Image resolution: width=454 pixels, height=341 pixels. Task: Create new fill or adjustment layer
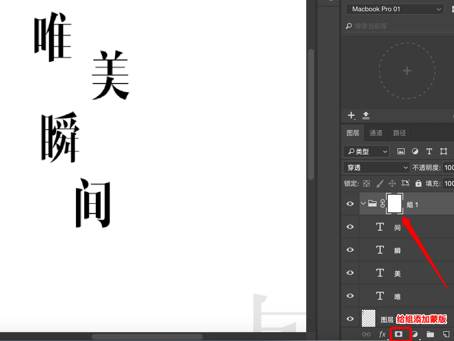pos(415,334)
